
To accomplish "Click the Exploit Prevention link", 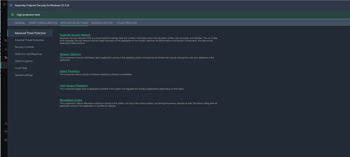I will click(x=70, y=71).
